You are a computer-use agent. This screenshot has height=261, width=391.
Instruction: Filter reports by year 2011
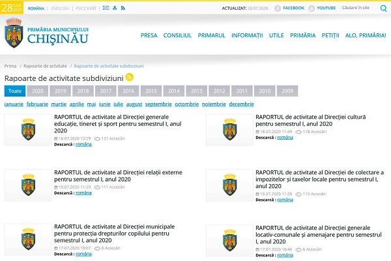tap(242, 91)
